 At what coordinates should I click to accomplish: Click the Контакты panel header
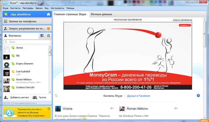pos(21,36)
